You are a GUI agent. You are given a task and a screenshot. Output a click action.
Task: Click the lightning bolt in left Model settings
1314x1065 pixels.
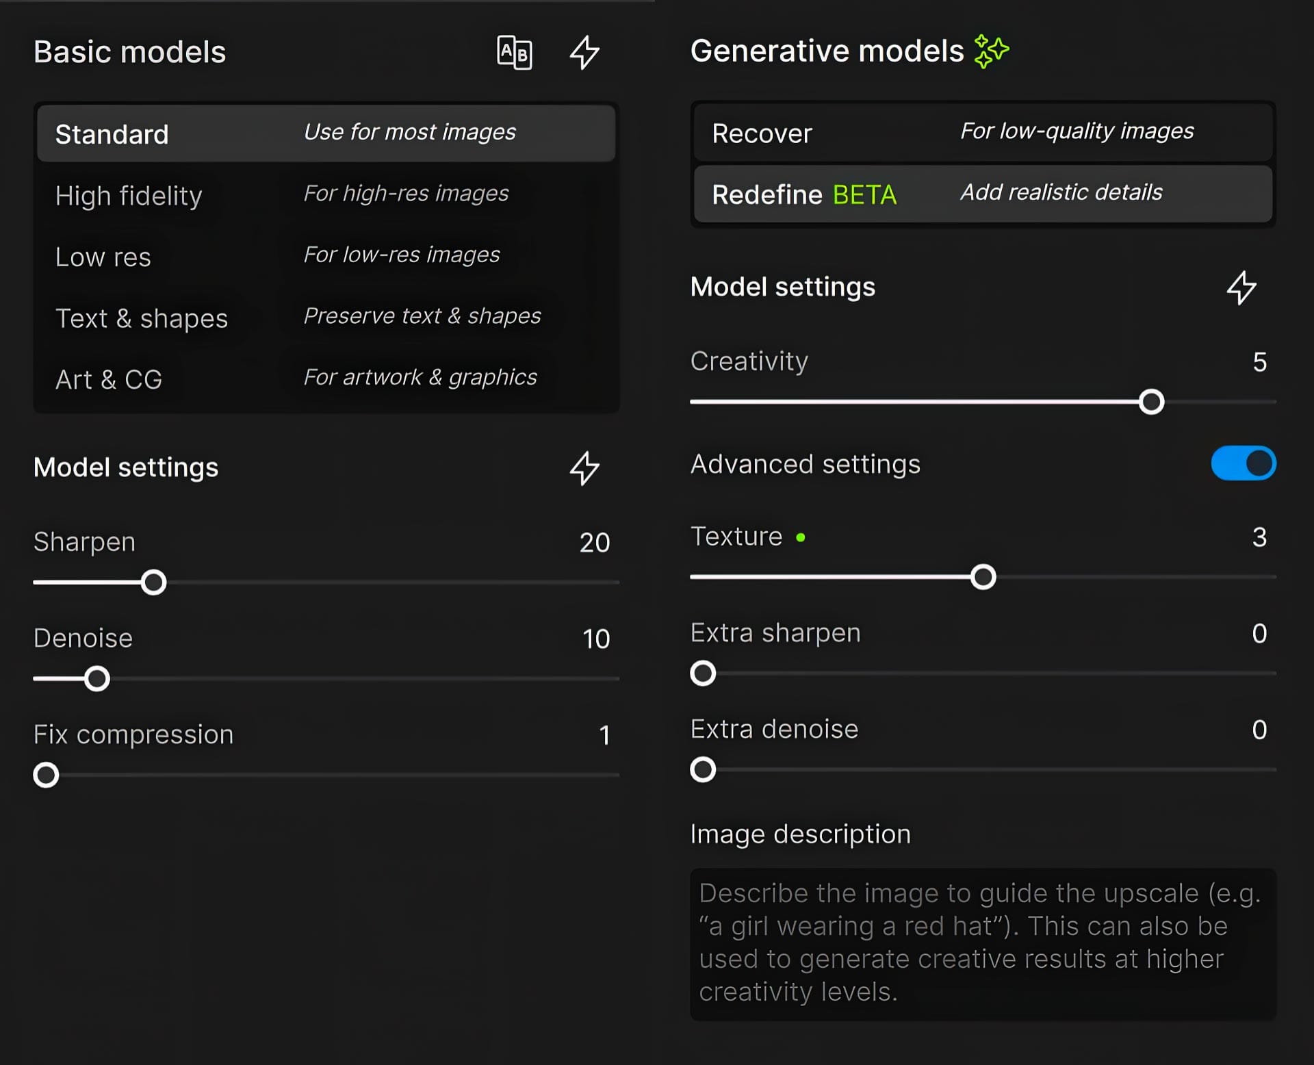click(x=584, y=468)
